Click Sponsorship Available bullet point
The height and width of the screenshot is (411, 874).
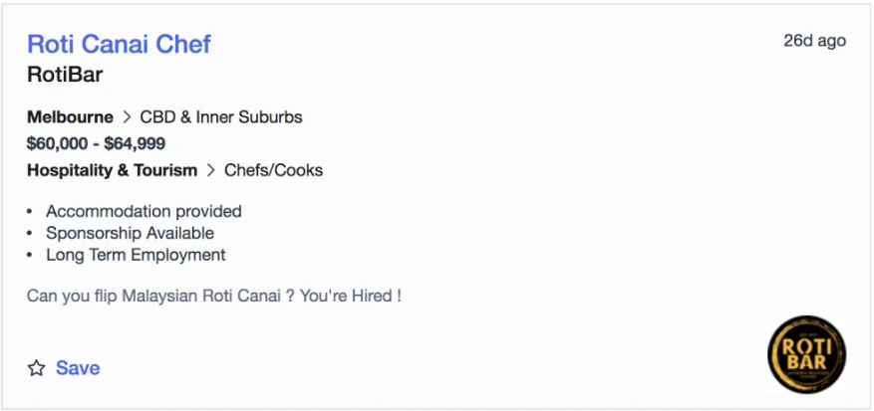coord(130,233)
